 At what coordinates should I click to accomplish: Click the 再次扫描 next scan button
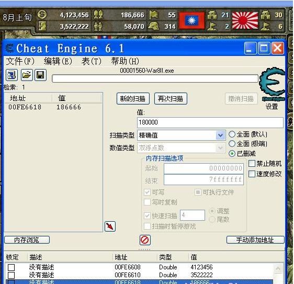[171, 99]
